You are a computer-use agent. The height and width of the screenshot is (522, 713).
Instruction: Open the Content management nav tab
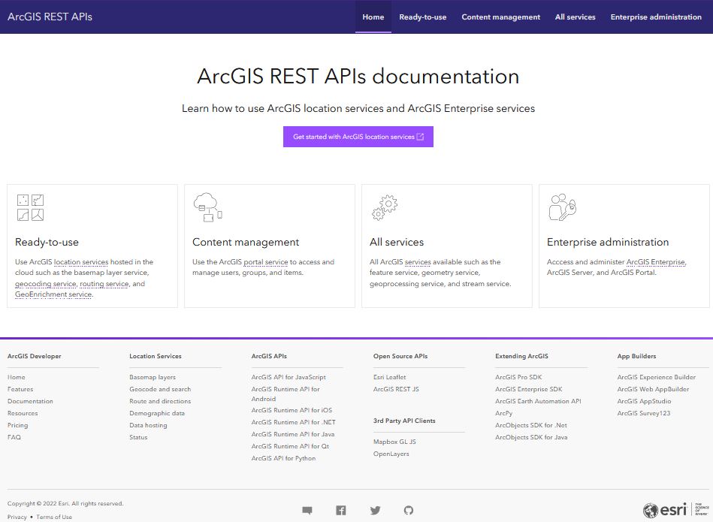(x=500, y=17)
